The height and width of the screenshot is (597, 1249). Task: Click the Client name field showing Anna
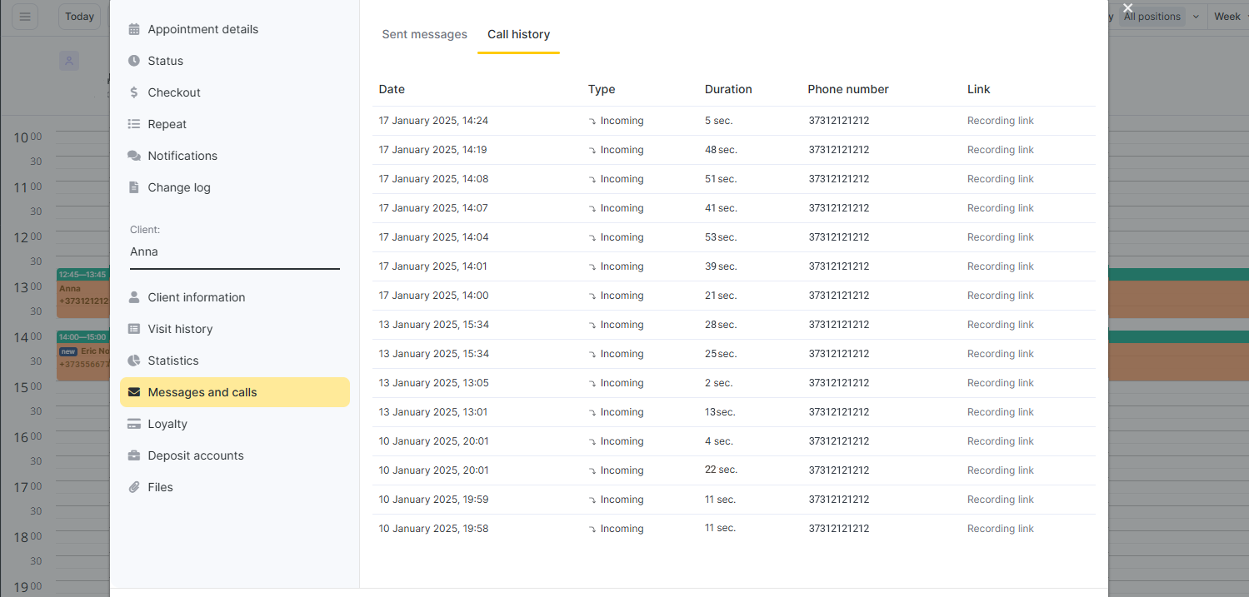point(234,251)
